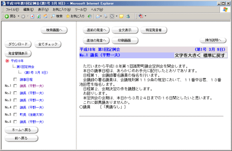The width and height of the screenshot is (232, 151).
Task: Open the ファイル(F) menu
Action: tap(12, 10)
